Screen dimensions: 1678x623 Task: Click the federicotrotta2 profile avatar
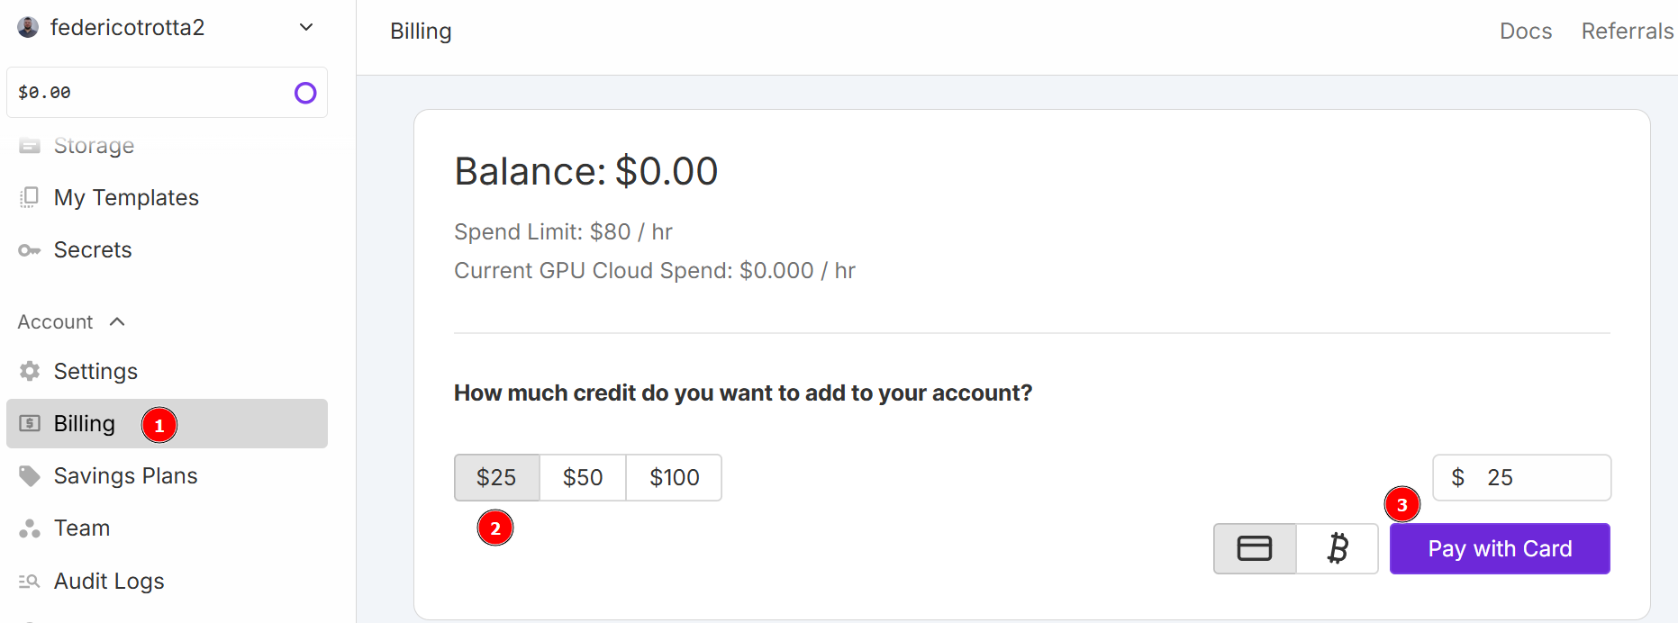click(28, 26)
